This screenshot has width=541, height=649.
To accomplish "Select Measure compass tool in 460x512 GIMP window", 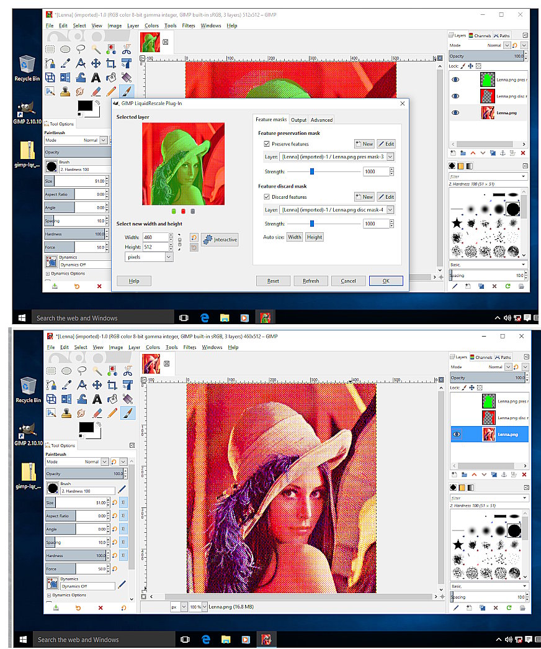I will point(82,385).
